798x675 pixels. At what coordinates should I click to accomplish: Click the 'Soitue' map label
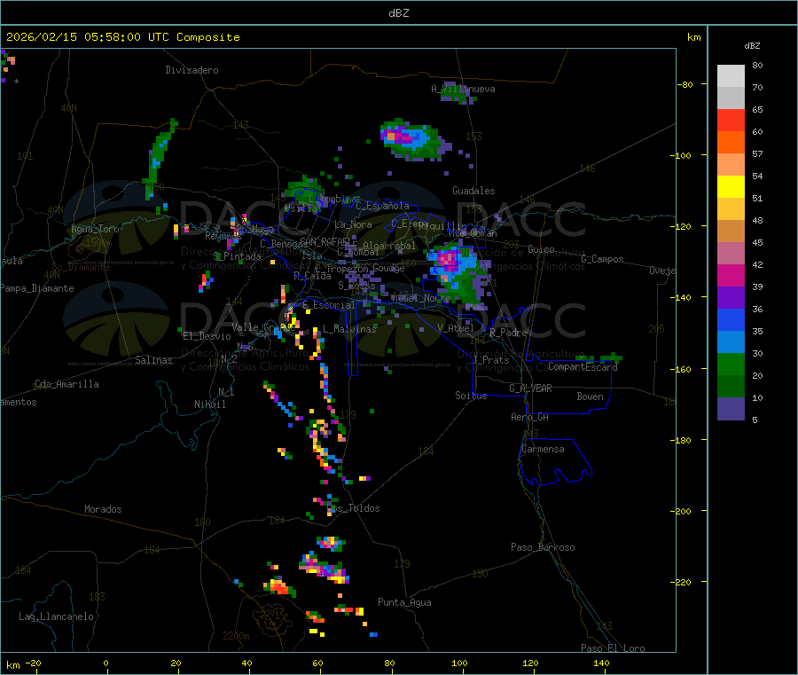[x=471, y=396]
